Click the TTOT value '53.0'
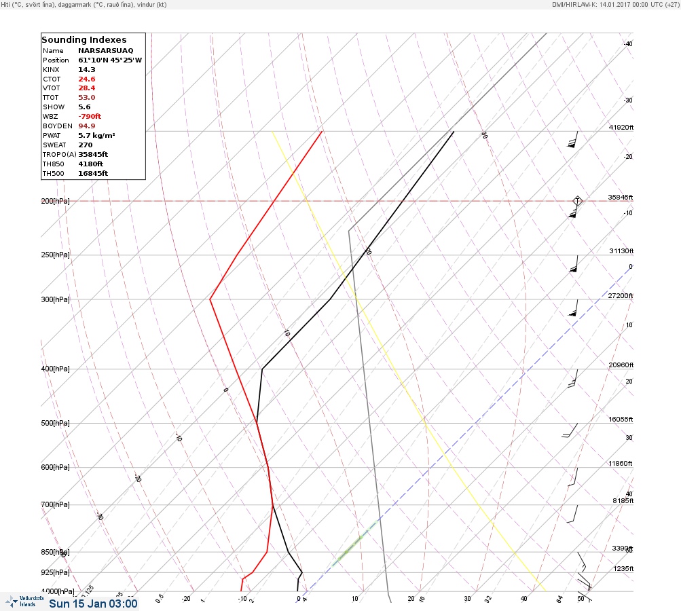Viewport: 681px width, 611px height. [86, 97]
